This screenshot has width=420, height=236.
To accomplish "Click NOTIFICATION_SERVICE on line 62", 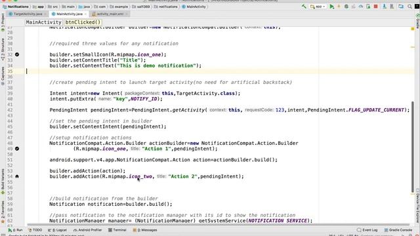I will [278, 221].
